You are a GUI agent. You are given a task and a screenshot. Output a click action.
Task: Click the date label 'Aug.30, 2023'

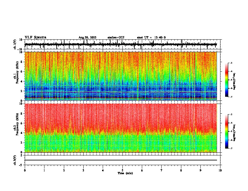tap(87, 37)
